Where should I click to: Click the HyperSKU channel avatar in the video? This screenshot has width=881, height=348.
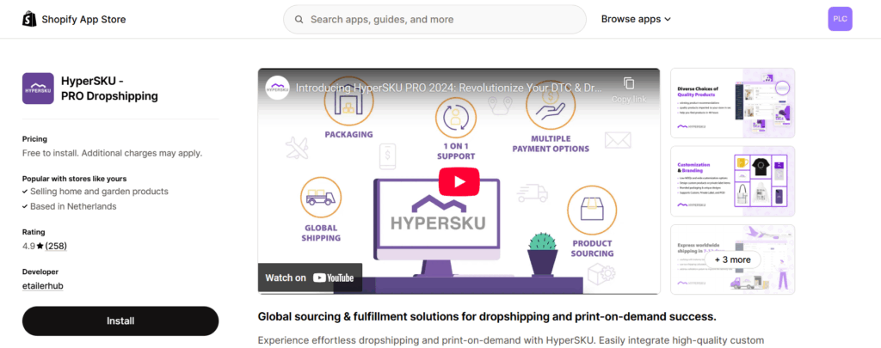(x=278, y=88)
